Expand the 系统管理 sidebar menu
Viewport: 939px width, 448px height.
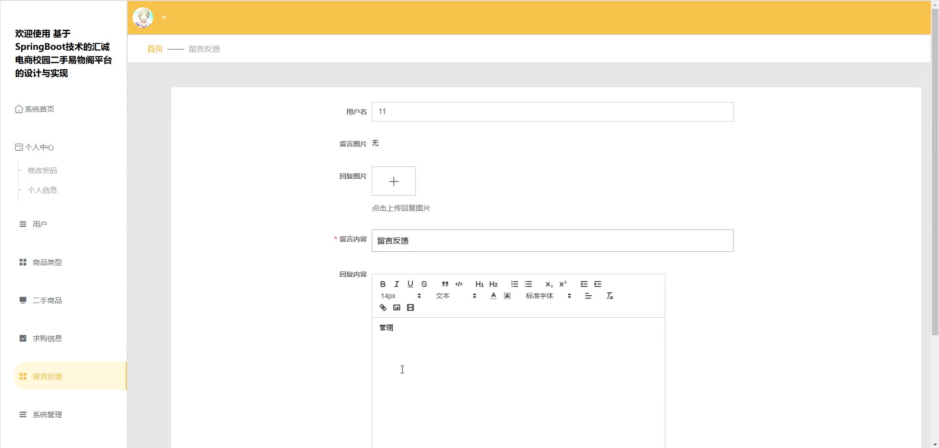point(47,415)
